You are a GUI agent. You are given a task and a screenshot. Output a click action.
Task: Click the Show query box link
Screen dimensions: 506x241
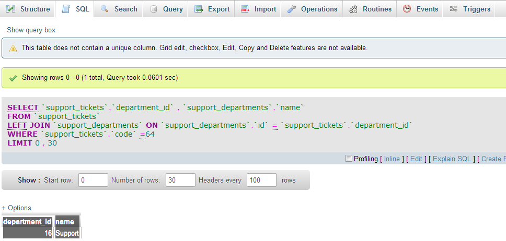pyautogui.click(x=31, y=30)
